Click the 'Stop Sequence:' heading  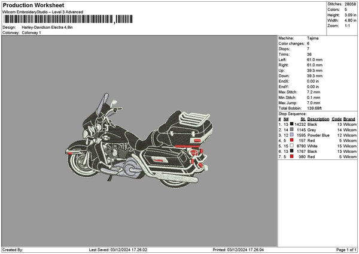pos(292,114)
